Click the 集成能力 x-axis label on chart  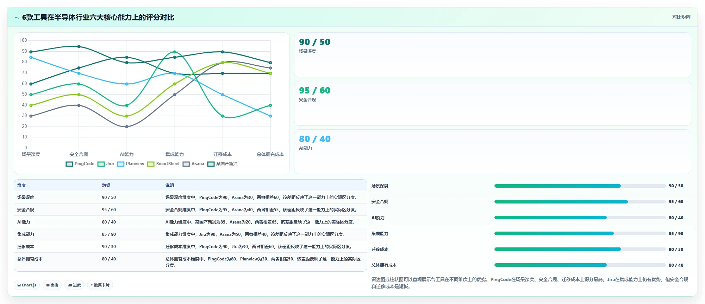click(175, 154)
